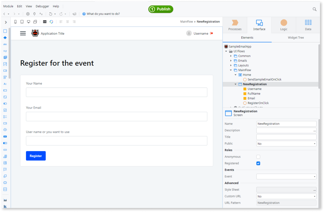Navigate to MainFlow via breadcrumb

click(187, 22)
